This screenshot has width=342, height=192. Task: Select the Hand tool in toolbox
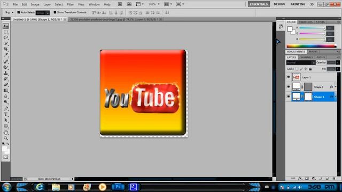click(x=6, y=133)
